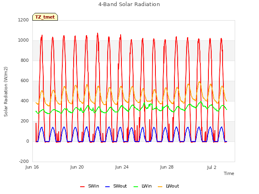Click the Time axis label
259x194 pixels.
[229, 173]
